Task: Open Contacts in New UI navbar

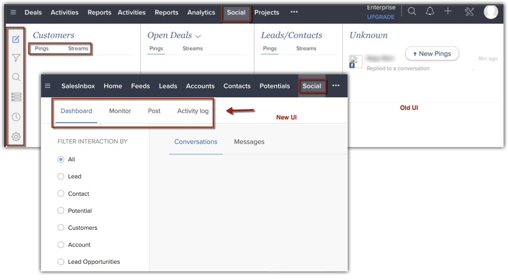Action: 237,86
